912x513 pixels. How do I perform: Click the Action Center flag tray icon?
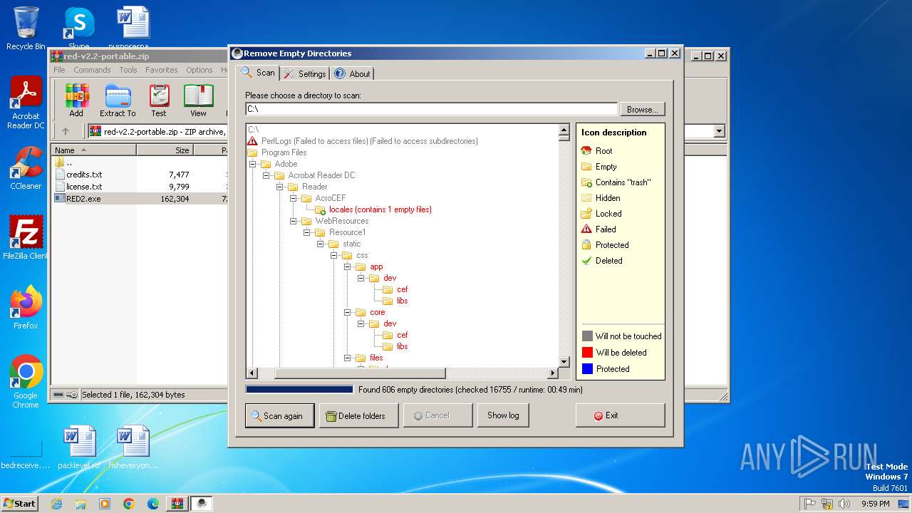point(810,504)
